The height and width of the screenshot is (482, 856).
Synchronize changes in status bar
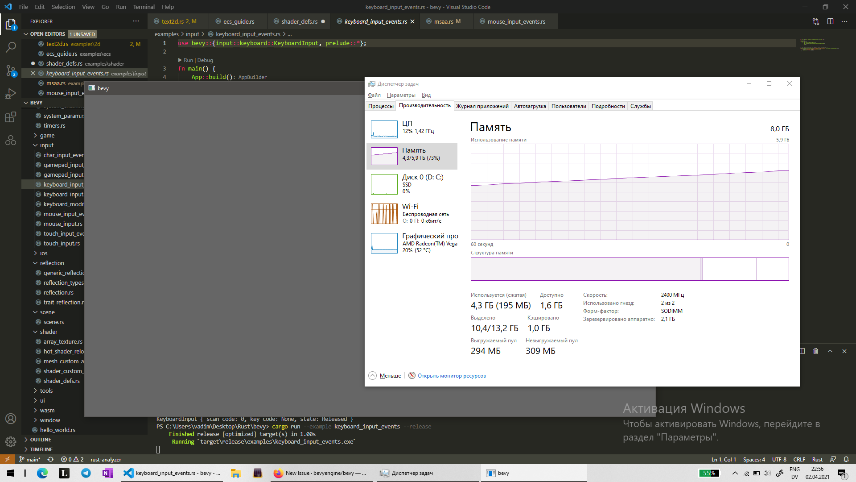(50, 459)
